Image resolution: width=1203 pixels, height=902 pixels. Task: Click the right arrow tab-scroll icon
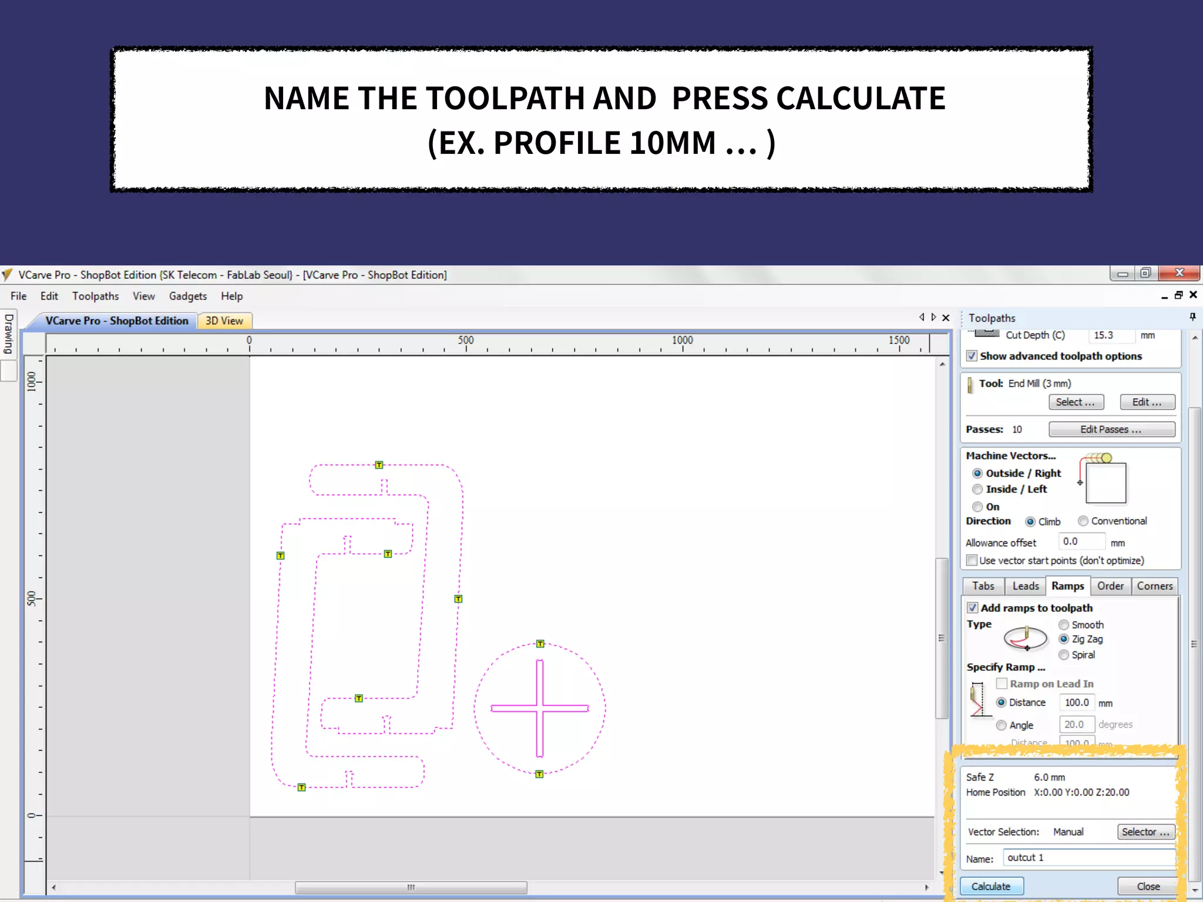(933, 318)
